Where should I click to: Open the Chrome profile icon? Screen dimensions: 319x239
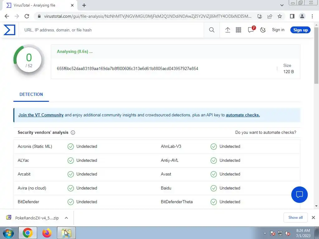pyautogui.click(x=302, y=16)
